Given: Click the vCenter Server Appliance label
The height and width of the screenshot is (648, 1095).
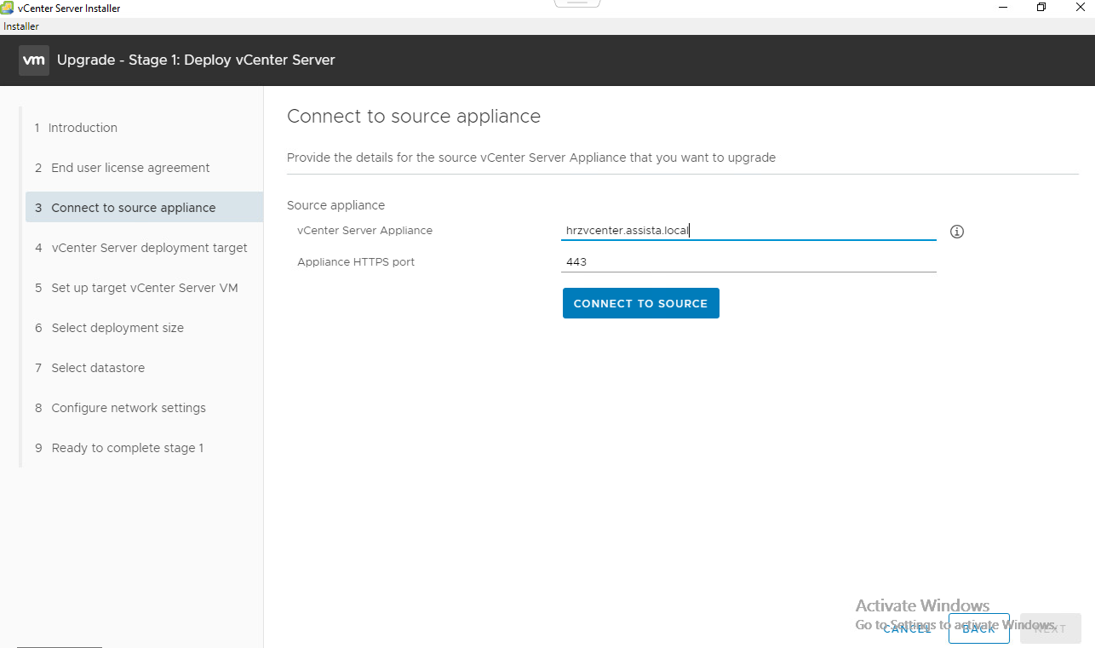Looking at the screenshot, I should tap(364, 230).
